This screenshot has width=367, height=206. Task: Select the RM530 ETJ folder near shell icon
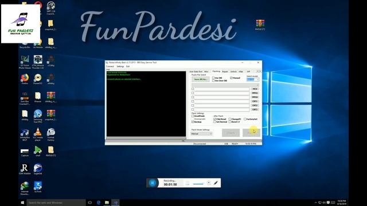[x=51, y=151]
